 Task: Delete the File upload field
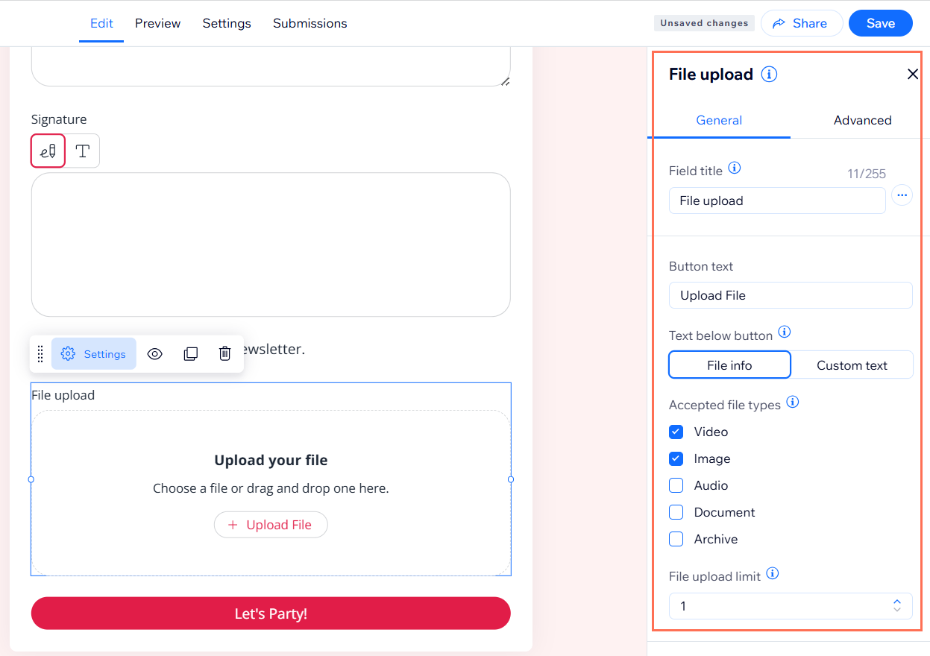click(x=224, y=354)
